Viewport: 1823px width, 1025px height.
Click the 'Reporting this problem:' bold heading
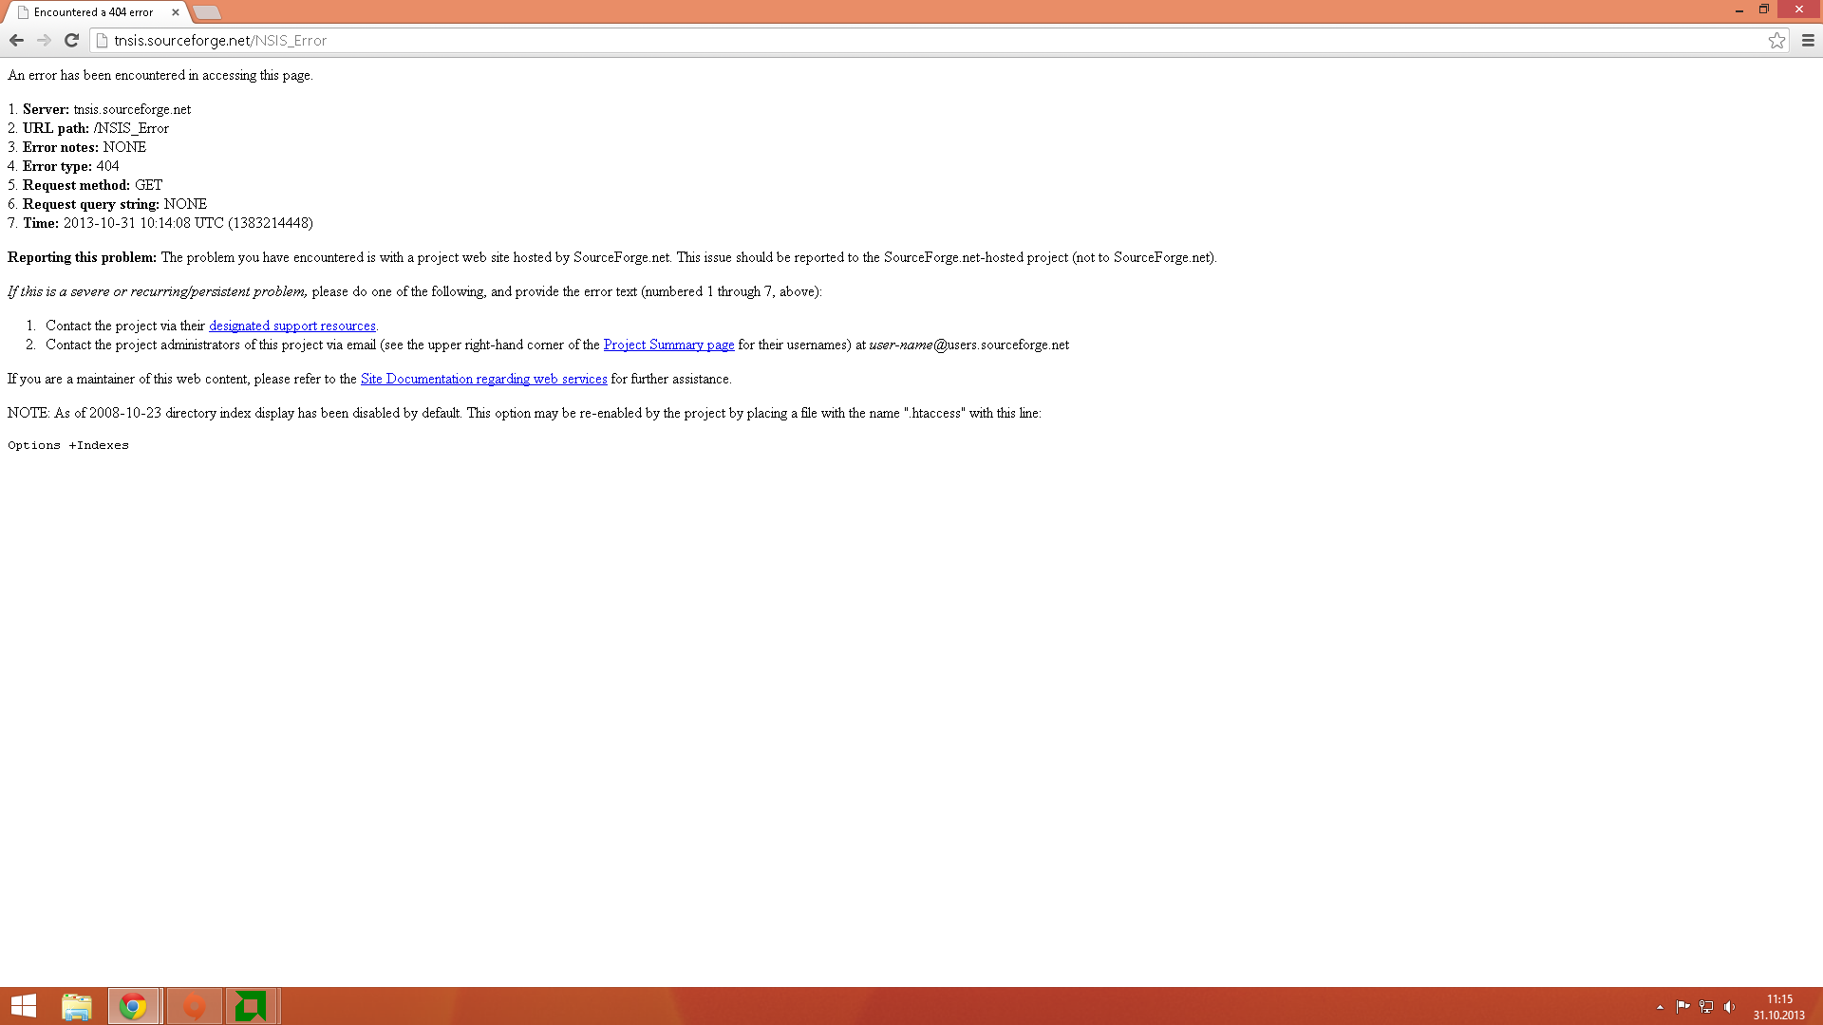[x=82, y=257]
